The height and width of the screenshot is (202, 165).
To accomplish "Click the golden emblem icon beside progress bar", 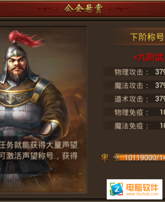I will pos(105,157).
